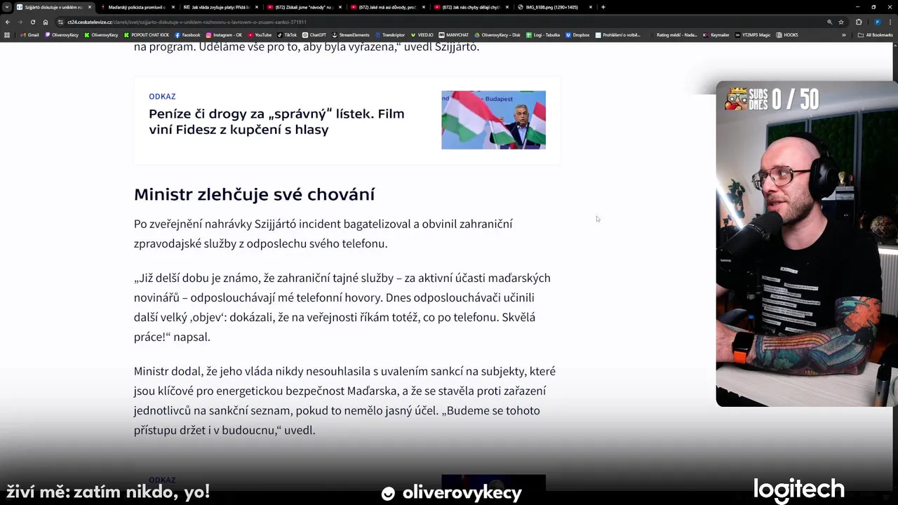Screen dimensions: 898x505
Task: Open the Chrome three-dot menu
Action: [x=890, y=22]
